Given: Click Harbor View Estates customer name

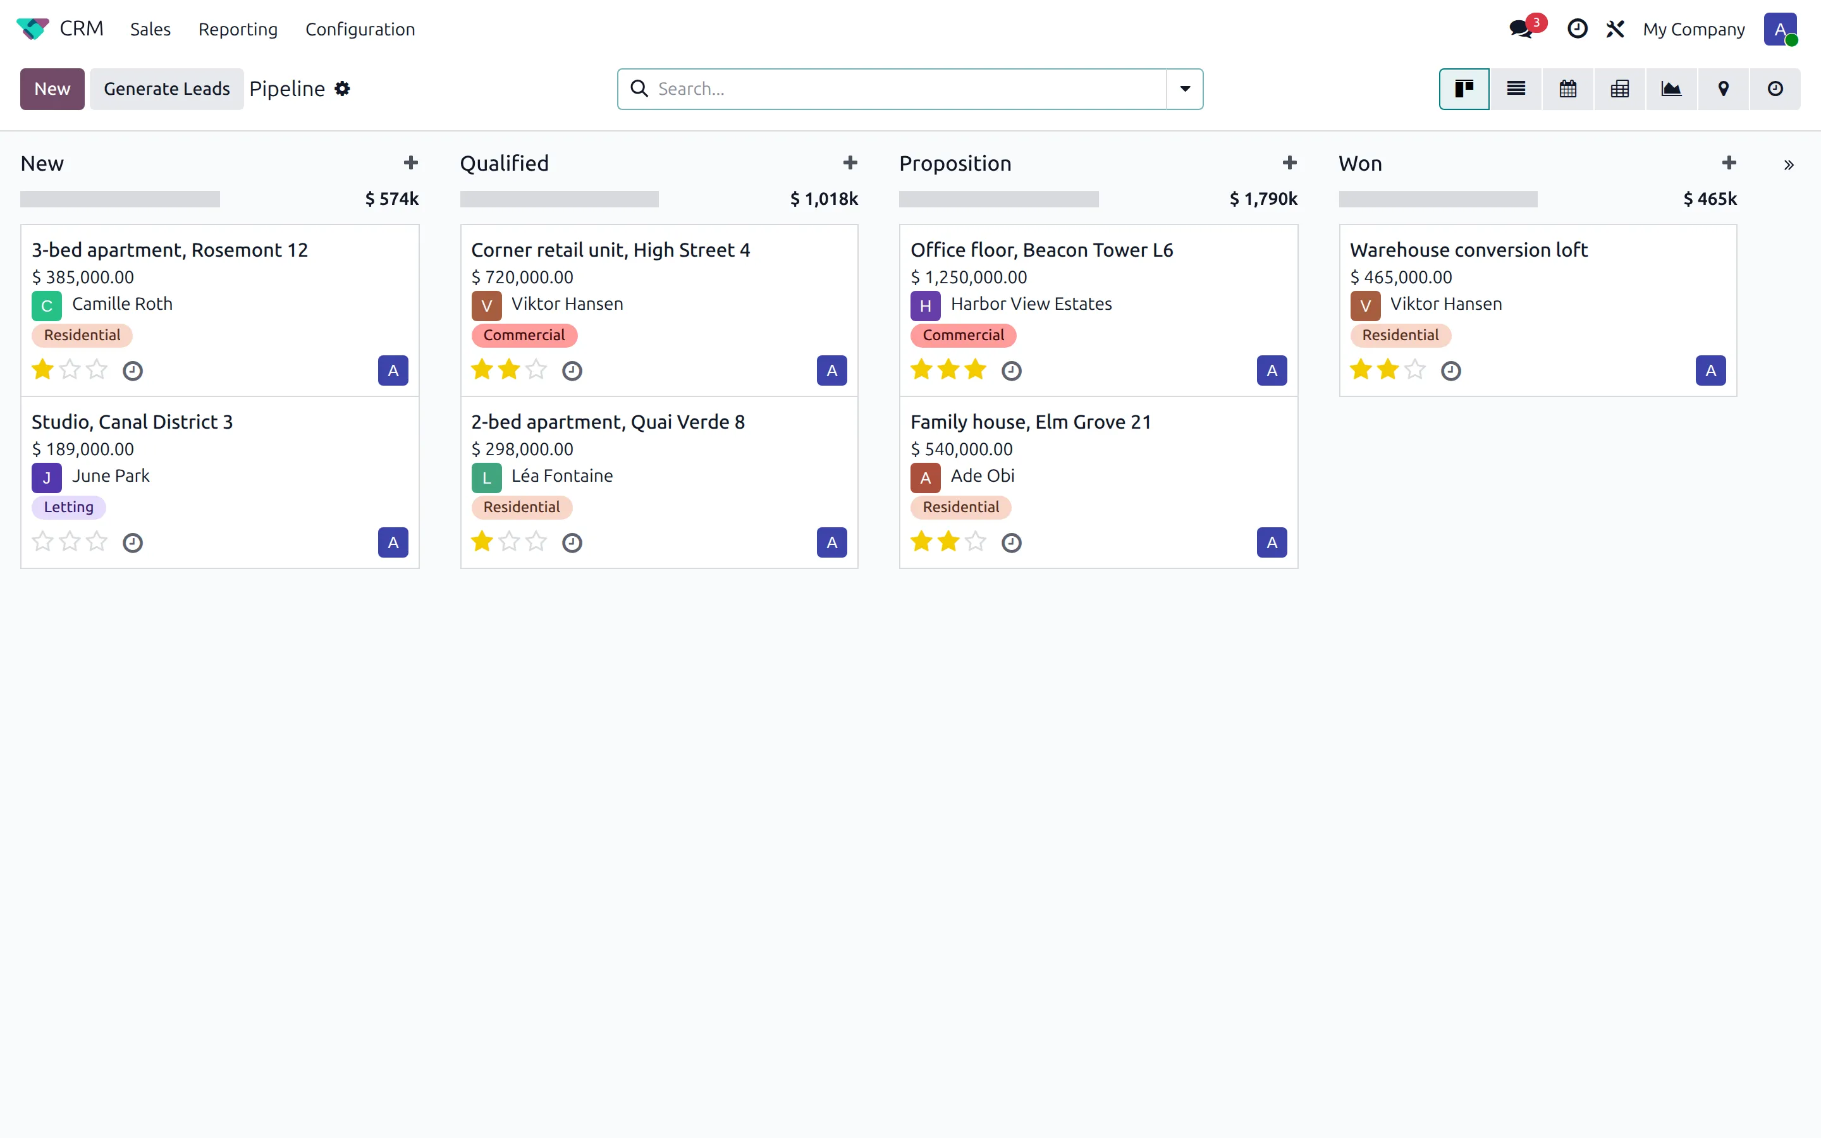Looking at the screenshot, I should [1031, 304].
